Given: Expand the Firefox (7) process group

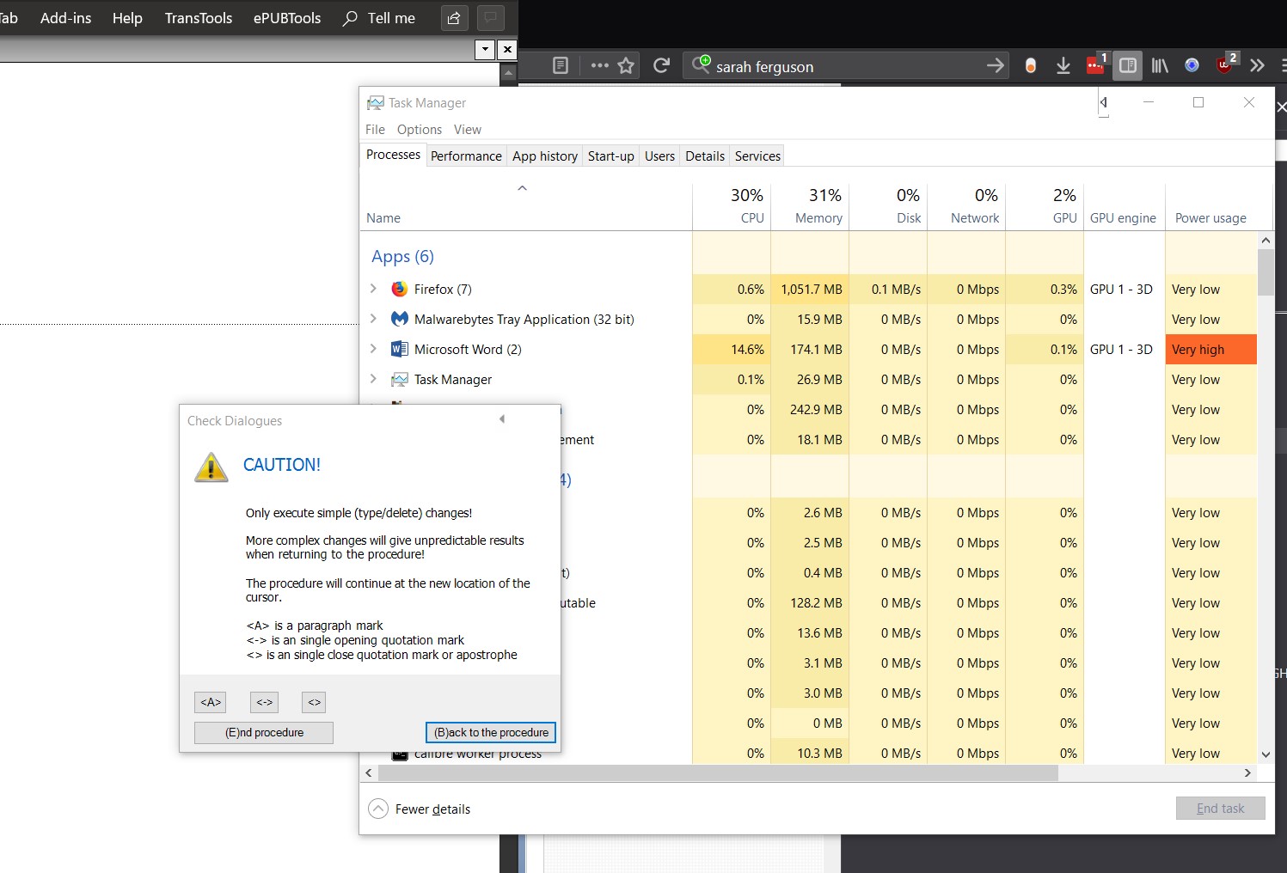Looking at the screenshot, I should (x=373, y=290).
